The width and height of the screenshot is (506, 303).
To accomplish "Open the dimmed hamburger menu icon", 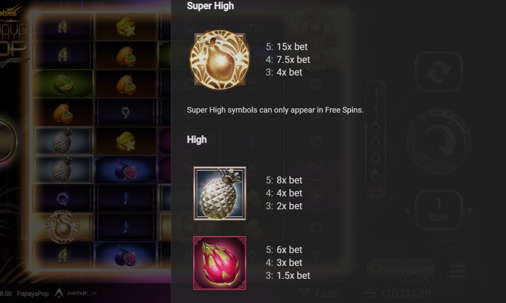I will click(458, 271).
